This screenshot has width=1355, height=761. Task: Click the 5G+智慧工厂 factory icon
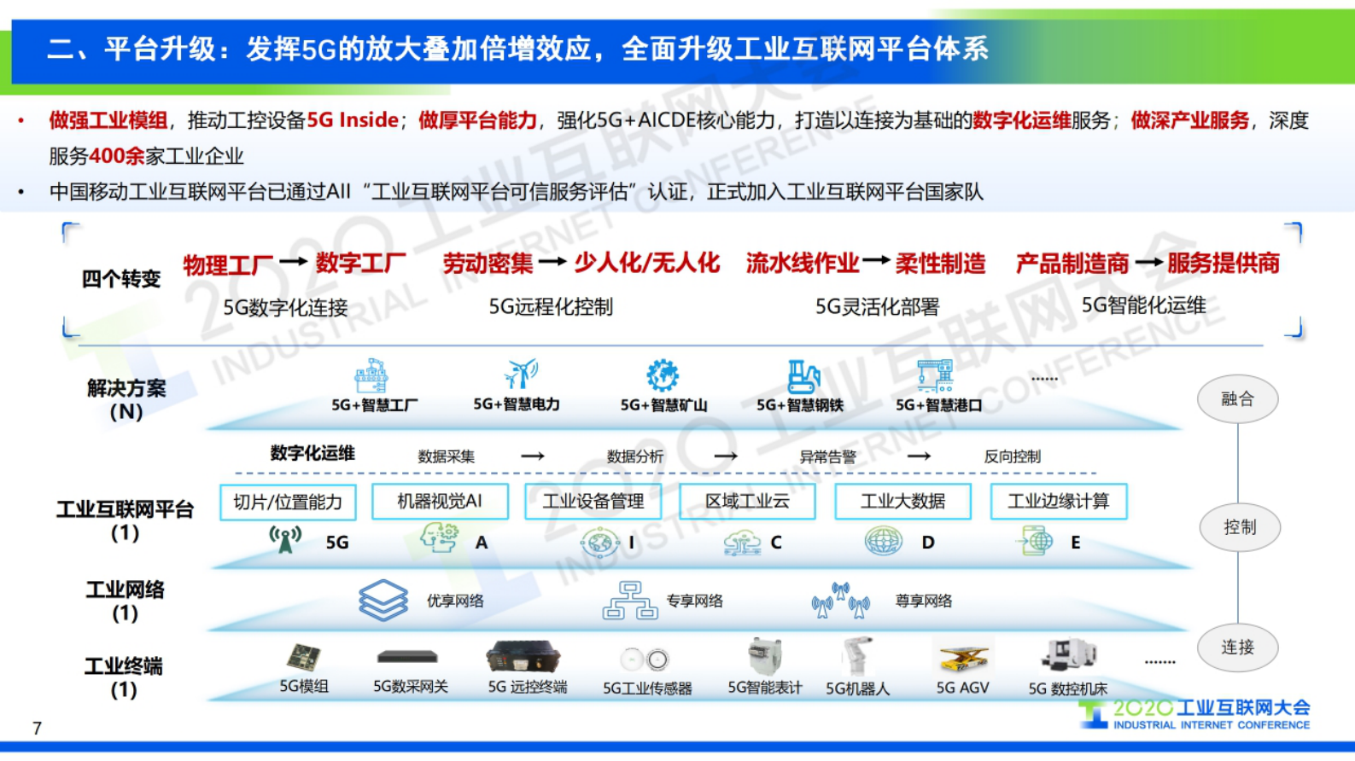click(371, 376)
